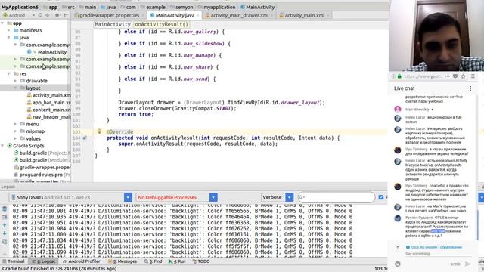Click the collapse-all icon in project panel
Viewport: 484px width, 272px height.
point(48,15)
